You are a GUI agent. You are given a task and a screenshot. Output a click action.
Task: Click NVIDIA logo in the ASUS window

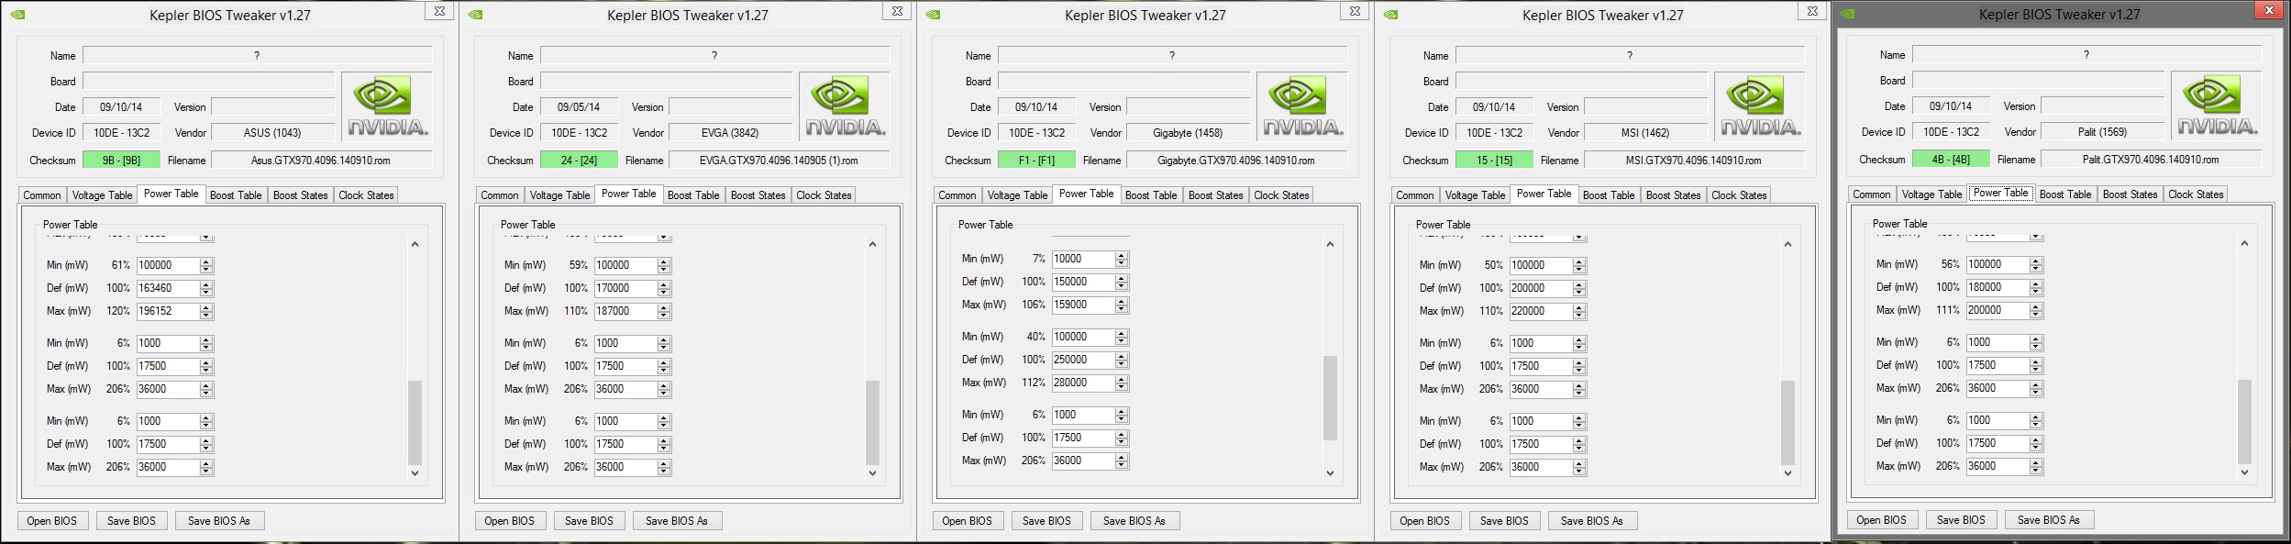387,107
